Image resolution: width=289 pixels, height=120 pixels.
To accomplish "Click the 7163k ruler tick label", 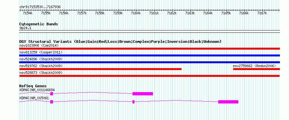I will (x=190, y=13).
